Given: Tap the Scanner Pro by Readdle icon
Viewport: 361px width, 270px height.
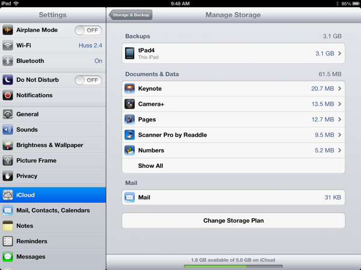Looking at the screenshot, I should click(129, 135).
